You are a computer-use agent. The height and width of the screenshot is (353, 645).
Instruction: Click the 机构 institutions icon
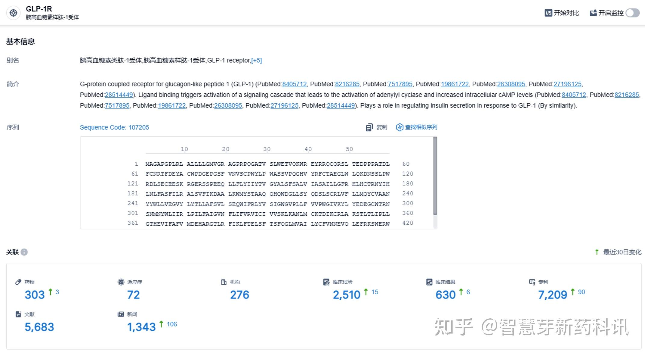[x=224, y=282]
